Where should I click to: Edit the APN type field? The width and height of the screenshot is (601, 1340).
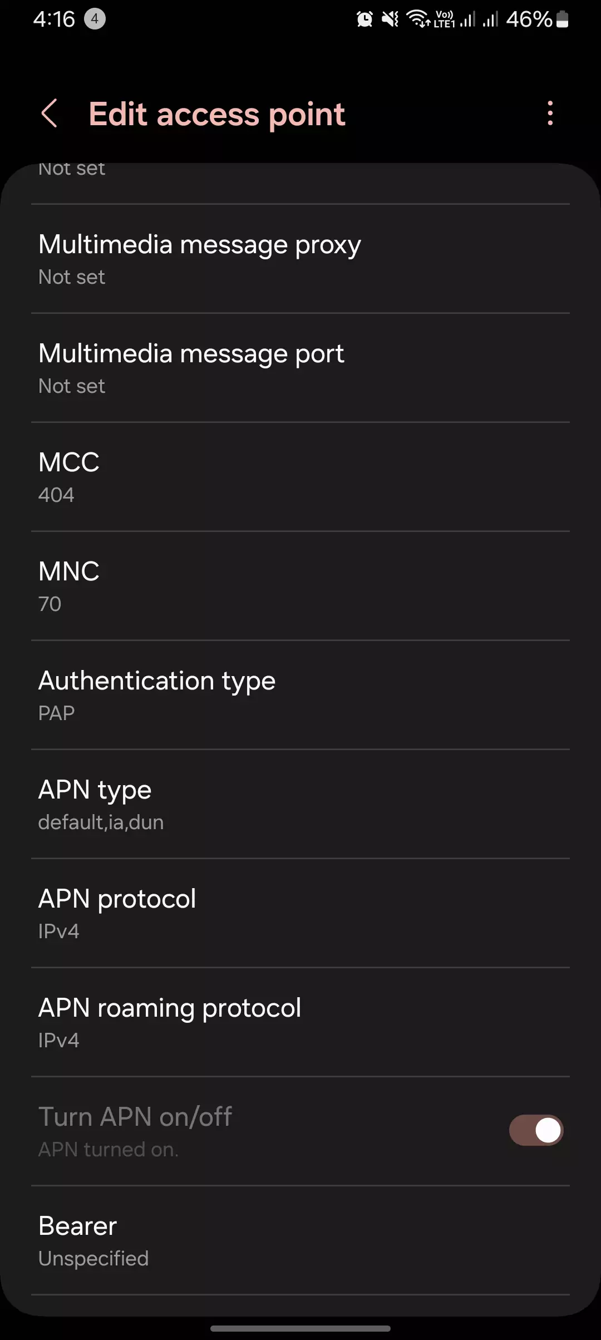(300, 804)
